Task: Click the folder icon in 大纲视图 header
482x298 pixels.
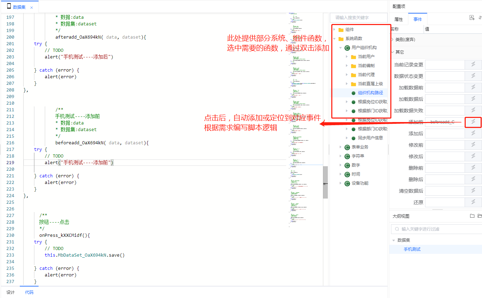Action: (472, 216)
